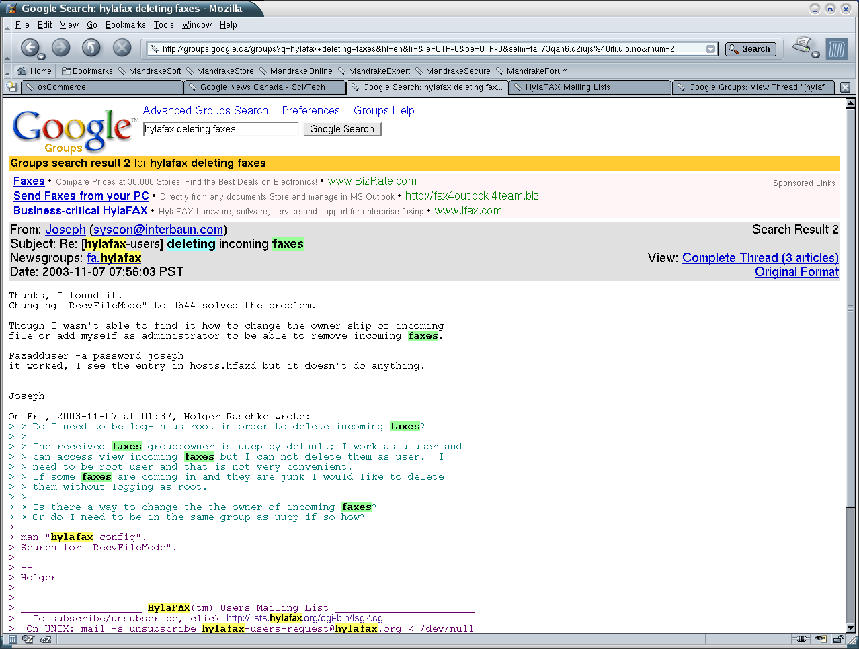This screenshot has width=859, height=649.
Task: Click the Faxes sponsored link
Action: [29, 181]
